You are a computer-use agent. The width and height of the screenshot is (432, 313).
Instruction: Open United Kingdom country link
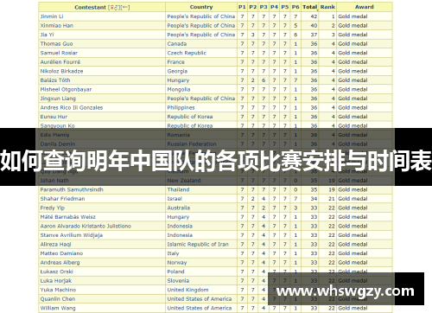187,290
